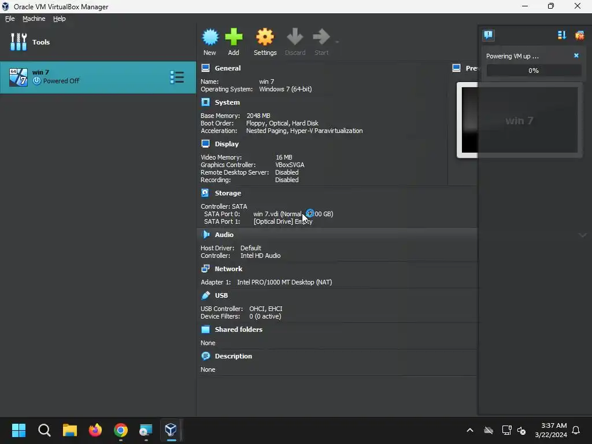592x444 pixels.
Task: Click the clear notifications icon
Action: 579,35
